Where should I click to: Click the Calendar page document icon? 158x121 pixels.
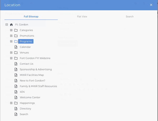pos(16,47)
